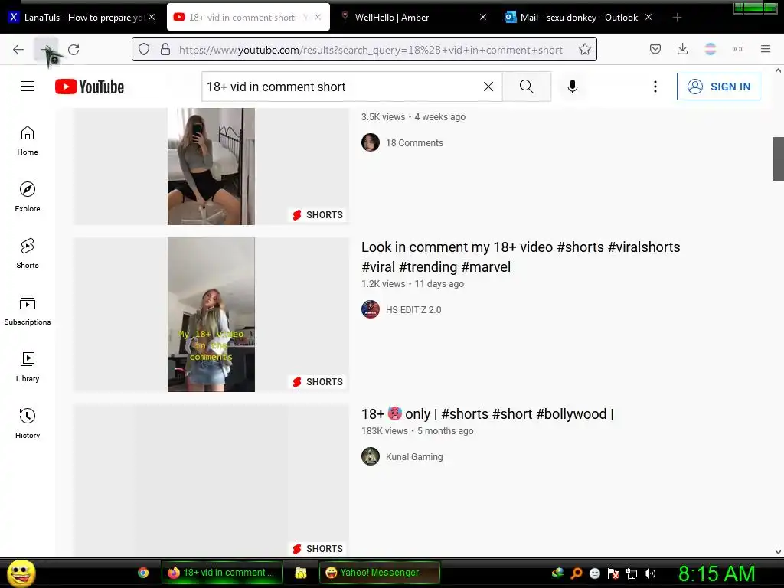784x588 pixels.
Task: Click the 1.2K views 11 days ago text
Action: [x=413, y=284]
